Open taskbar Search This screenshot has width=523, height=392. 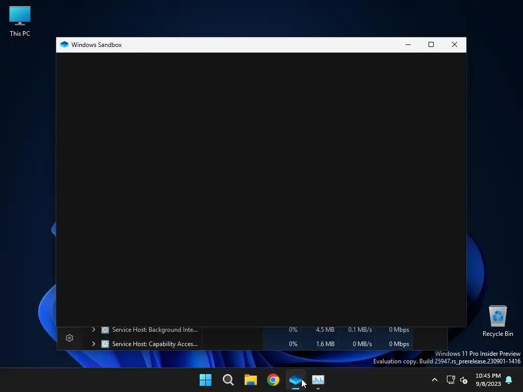[x=228, y=380]
